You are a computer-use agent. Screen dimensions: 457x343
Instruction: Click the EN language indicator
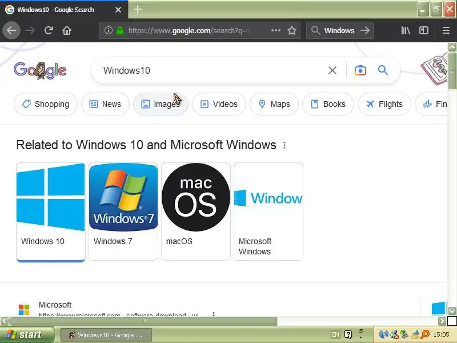[335, 334]
